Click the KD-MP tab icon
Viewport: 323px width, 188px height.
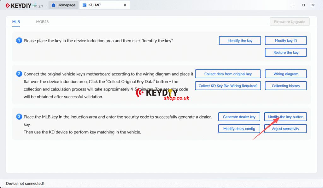coord(85,5)
